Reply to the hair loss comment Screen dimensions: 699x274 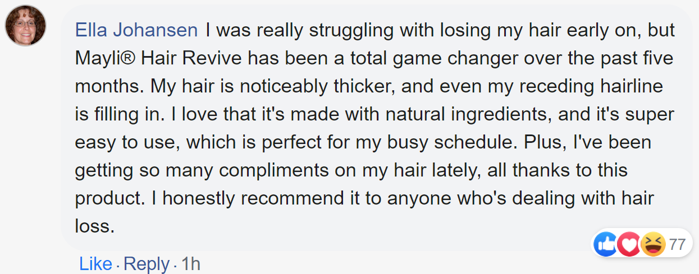click(146, 264)
